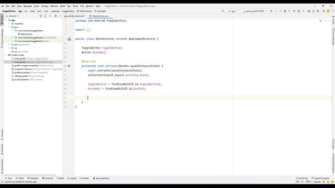Expand com.muborak.togglebutton androidTest package
The height and width of the screenshot is (188, 335).
12,38
